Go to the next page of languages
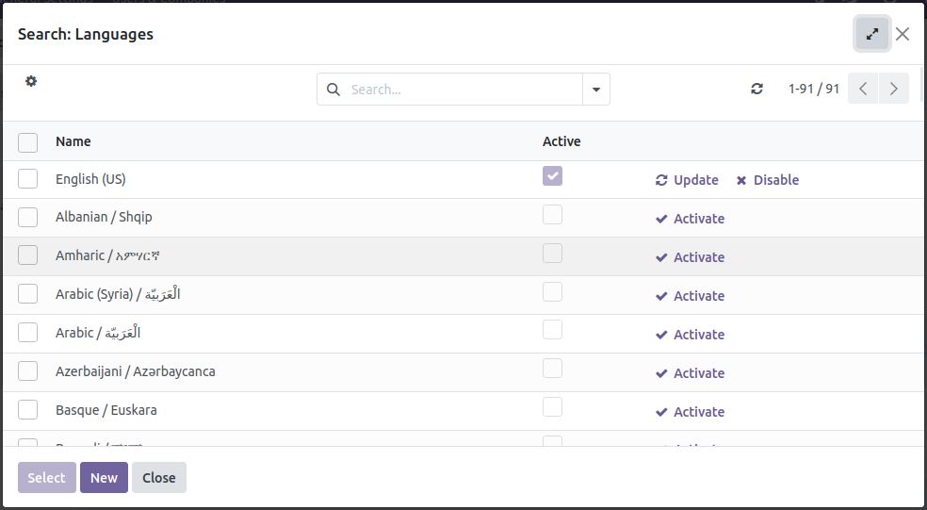Image resolution: width=927 pixels, height=510 pixels. click(x=893, y=89)
